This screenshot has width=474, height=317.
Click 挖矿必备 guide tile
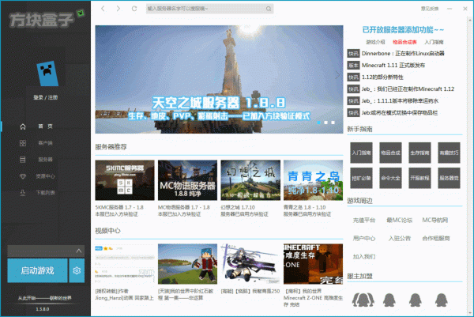click(362, 178)
